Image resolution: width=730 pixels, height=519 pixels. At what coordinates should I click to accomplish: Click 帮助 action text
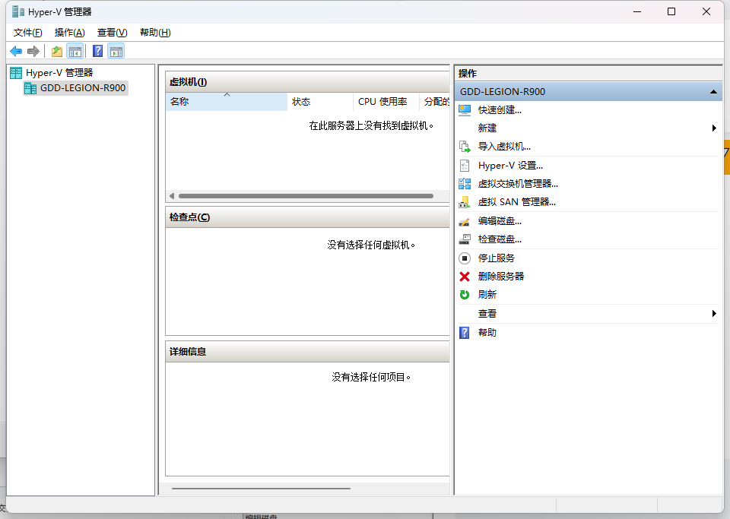[x=487, y=333]
